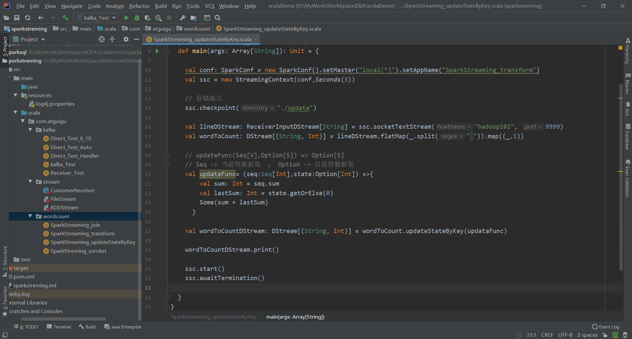The height and width of the screenshot is (339, 632).
Task: Start debugging with the bug icon
Action: click(137, 18)
